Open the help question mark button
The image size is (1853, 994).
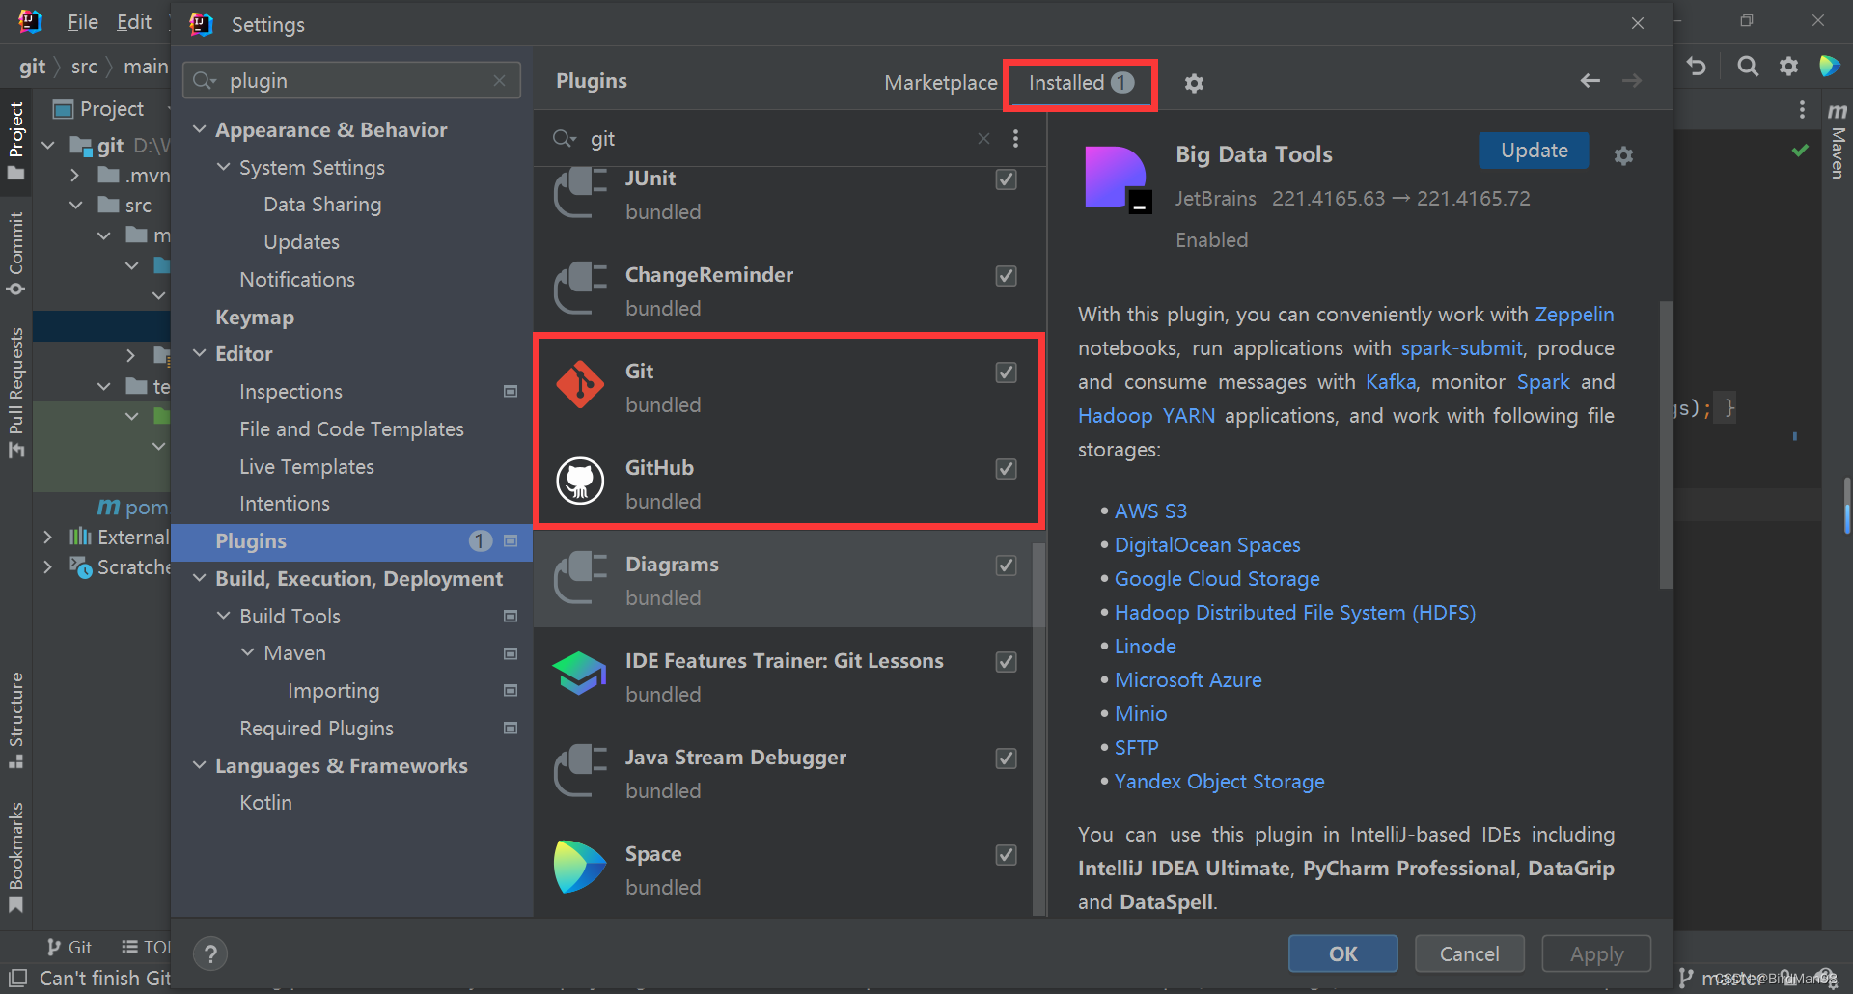click(210, 954)
